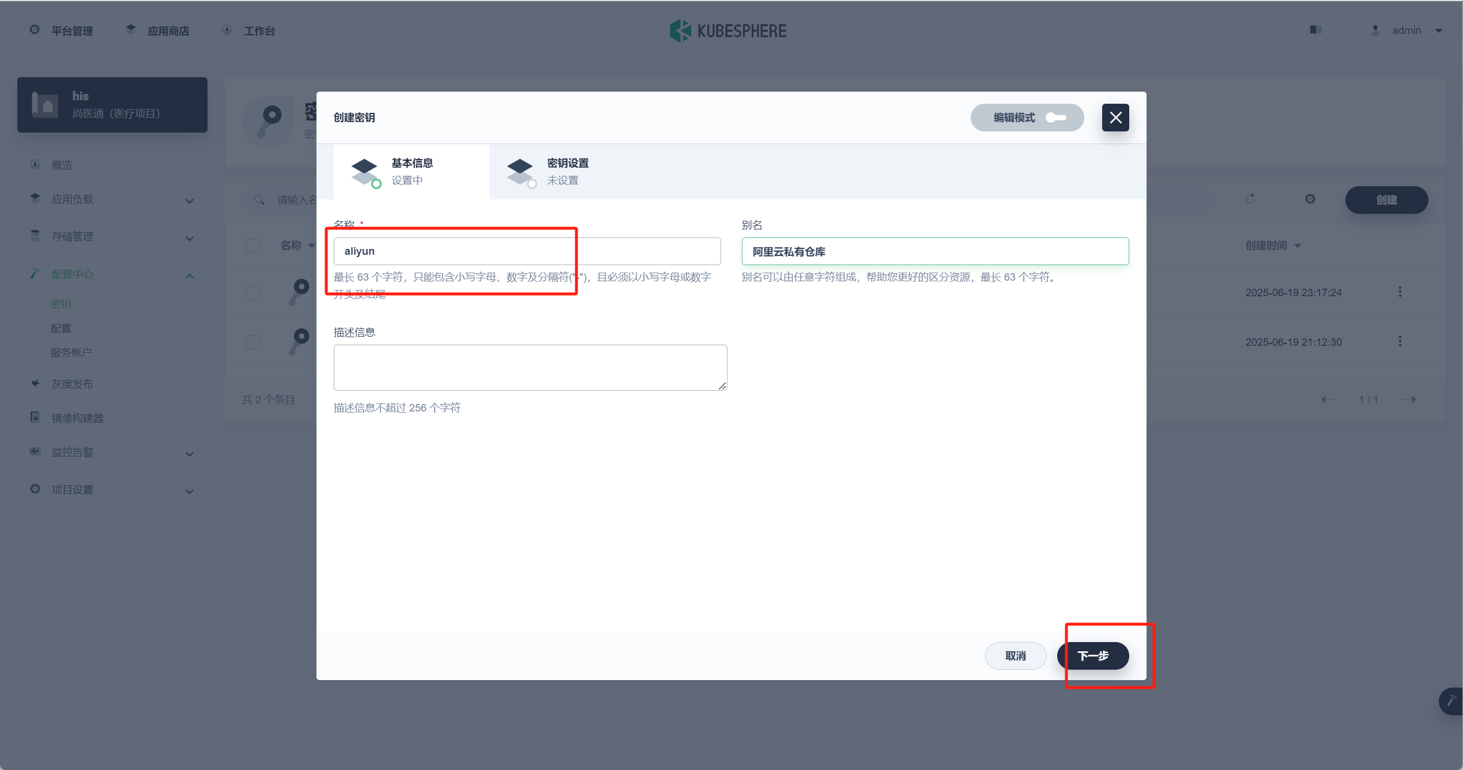Toggle the select-all checkbox in table header

253,246
